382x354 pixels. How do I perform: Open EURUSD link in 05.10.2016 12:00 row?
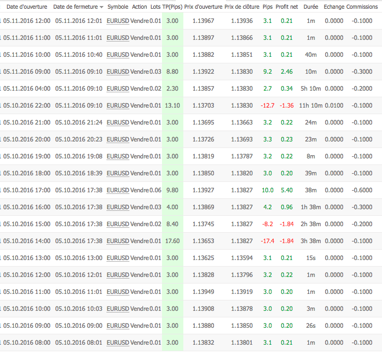click(118, 275)
